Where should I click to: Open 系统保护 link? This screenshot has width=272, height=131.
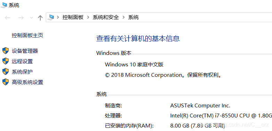click(22, 72)
